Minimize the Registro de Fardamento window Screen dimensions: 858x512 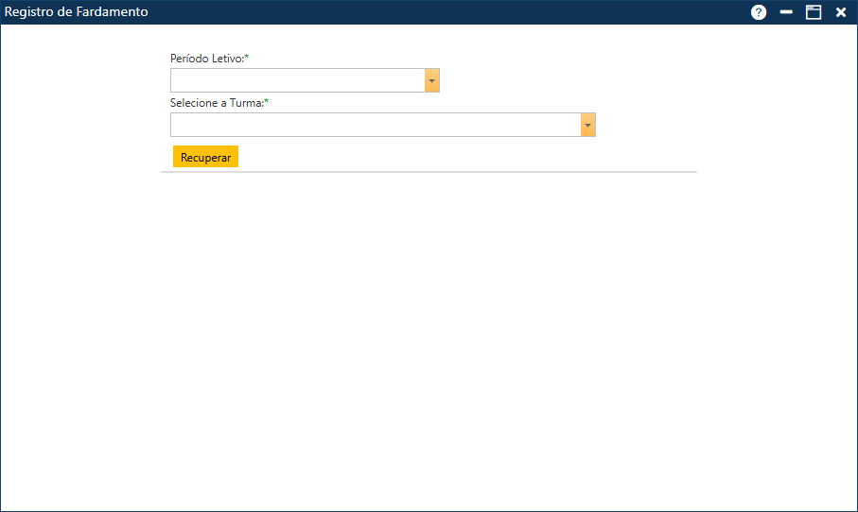point(786,12)
